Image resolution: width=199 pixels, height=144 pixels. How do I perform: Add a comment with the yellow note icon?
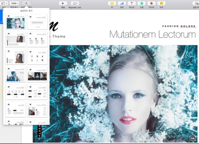tap(161, 3)
